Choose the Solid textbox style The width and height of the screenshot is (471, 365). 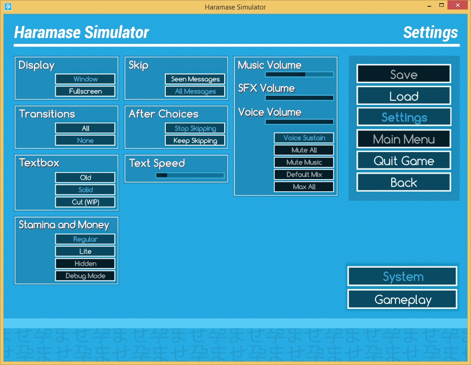click(85, 190)
